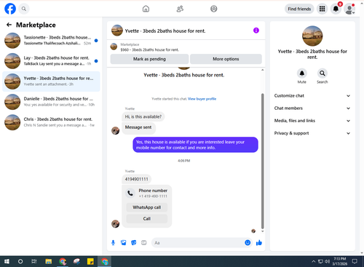Select the Yvette conversation in list
The width and height of the screenshot is (364, 267).
tap(51, 81)
